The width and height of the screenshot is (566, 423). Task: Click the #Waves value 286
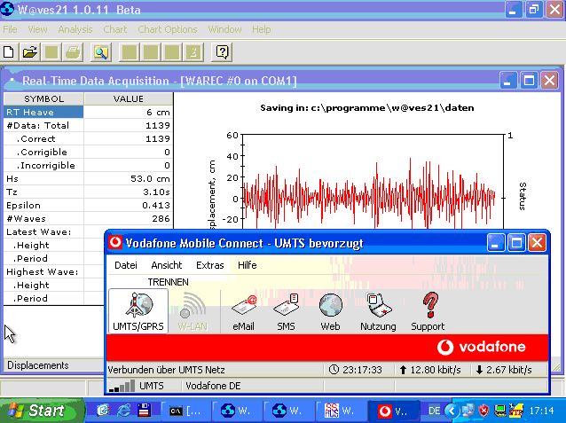tap(161, 219)
